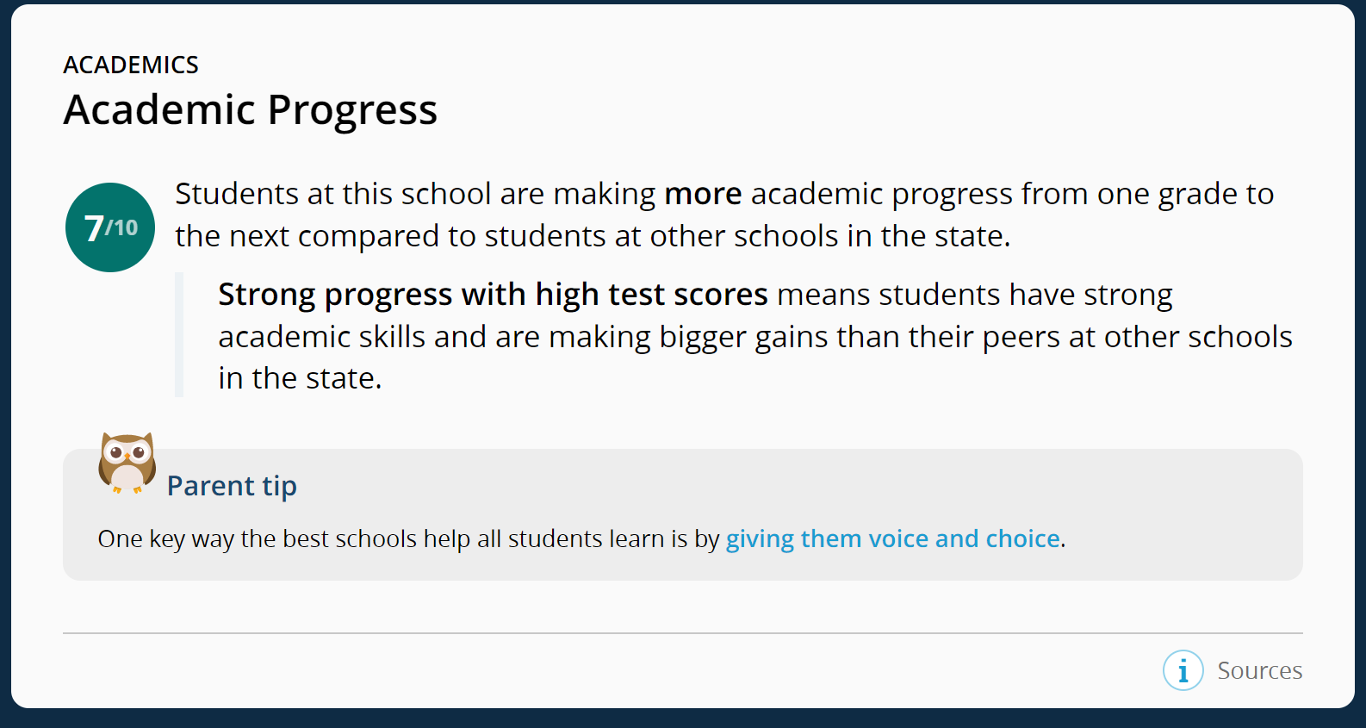The width and height of the screenshot is (1366, 728).
Task: Click "means students have strong" text
Action: pyautogui.click(x=974, y=295)
